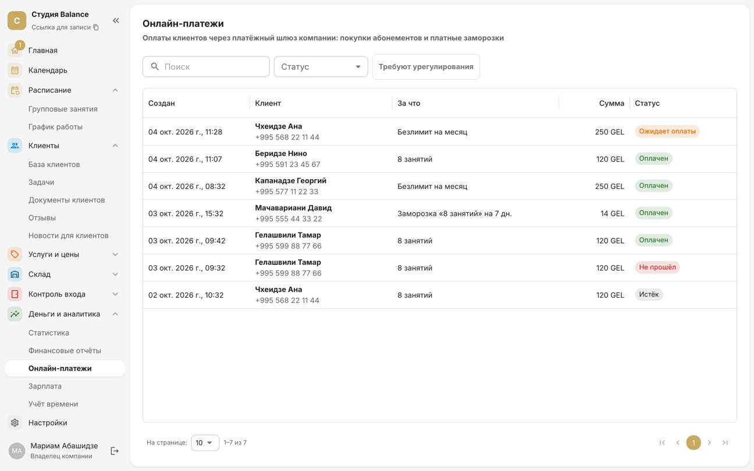Open Групповые занятия in the sidebar
The image size is (754, 471).
pyautogui.click(x=63, y=109)
